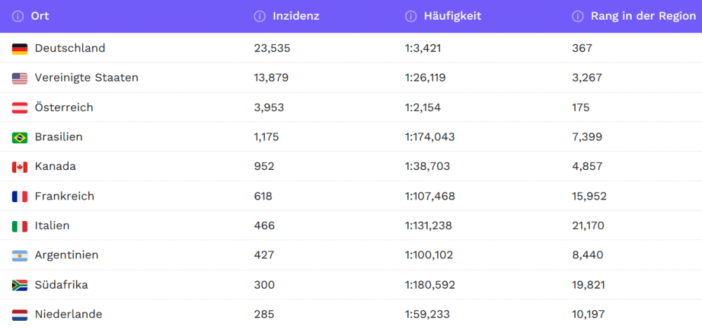Open the Deutschland entry
702x330 pixels.
coord(69,48)
